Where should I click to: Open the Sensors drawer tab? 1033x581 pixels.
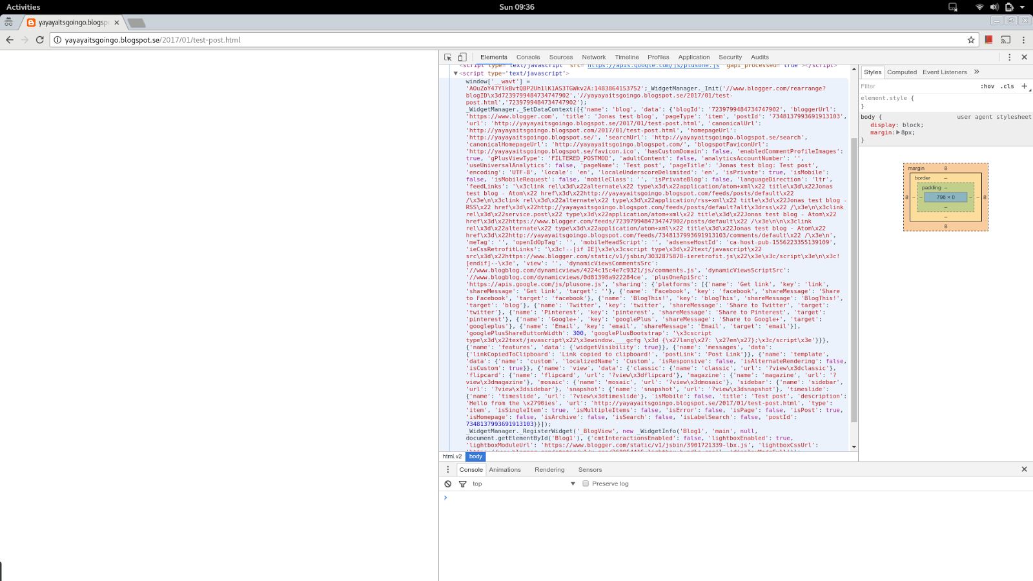coord(590,470)
